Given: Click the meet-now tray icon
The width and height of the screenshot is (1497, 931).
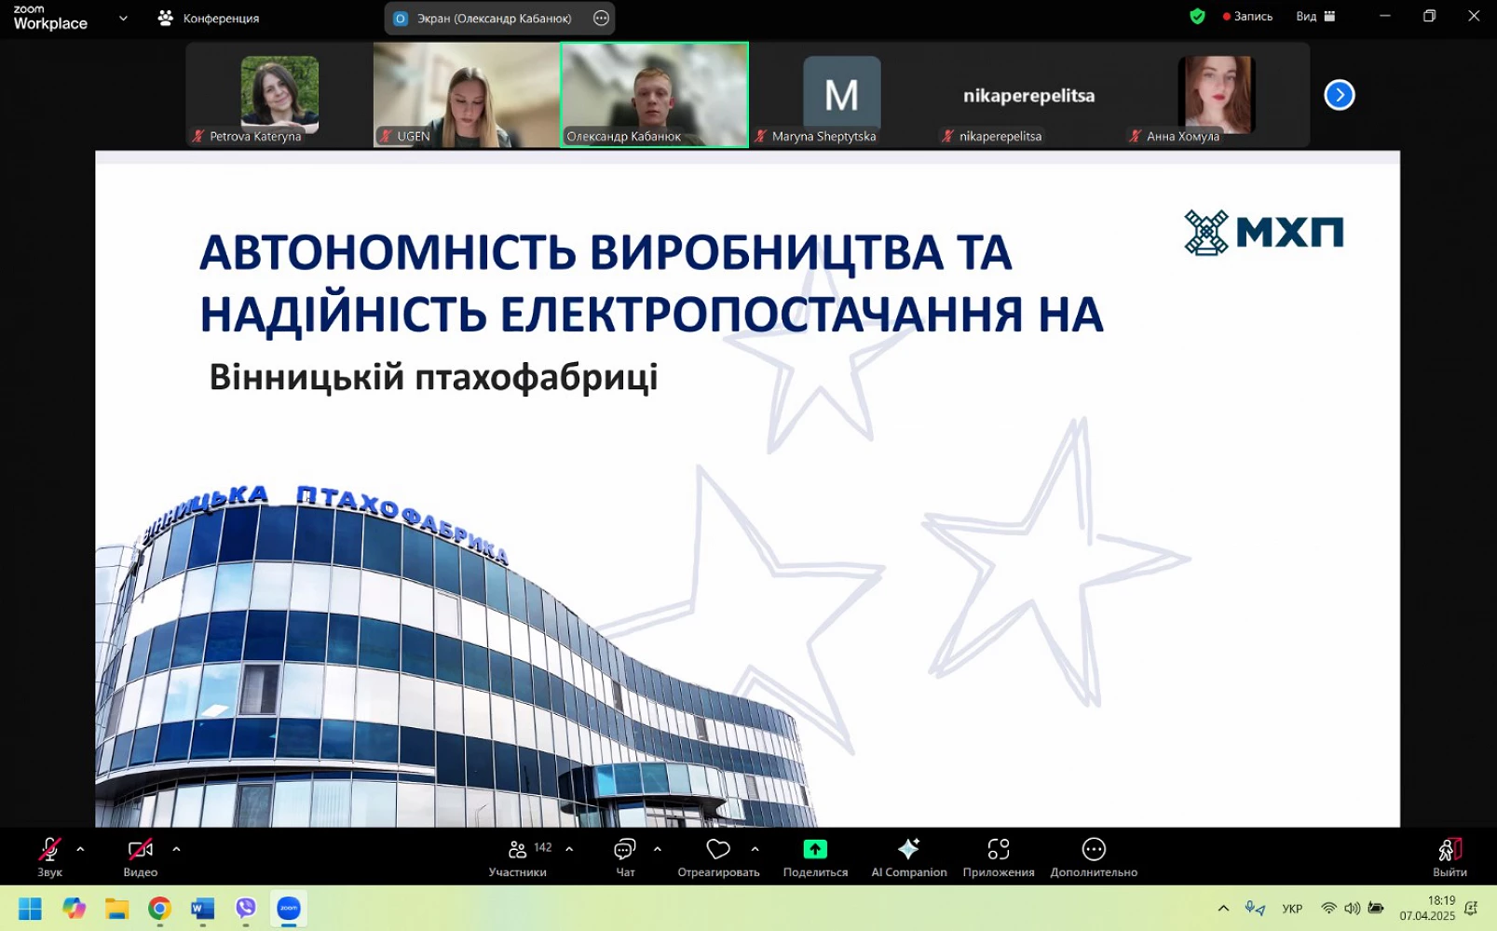Looking at the screenshot, I should (1255, 909).
